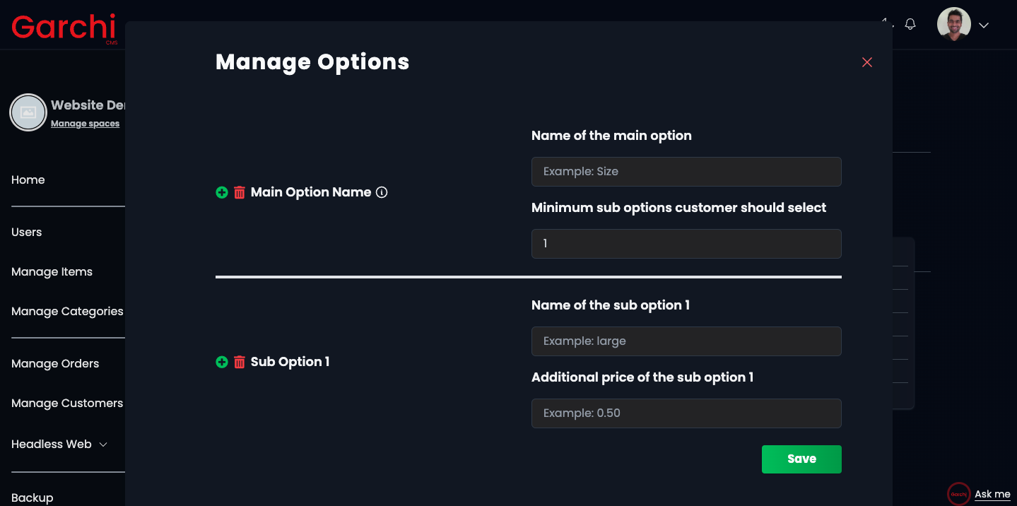
Task: Close the Manage Options dialog
Action: point(867,62)
